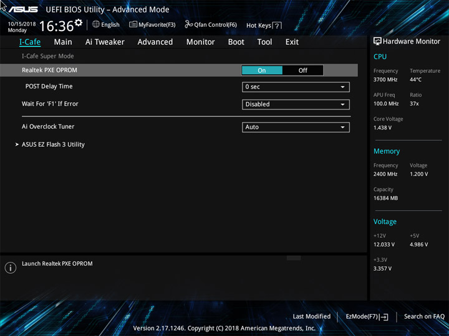Image resolution: width=449 pixels, height=336 pixels.
Task: Set Realtek PXE OPROM to On
Action: (262, 70)
